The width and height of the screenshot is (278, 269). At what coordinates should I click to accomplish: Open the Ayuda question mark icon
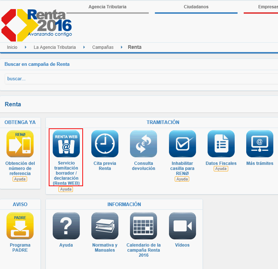[66, 226]
